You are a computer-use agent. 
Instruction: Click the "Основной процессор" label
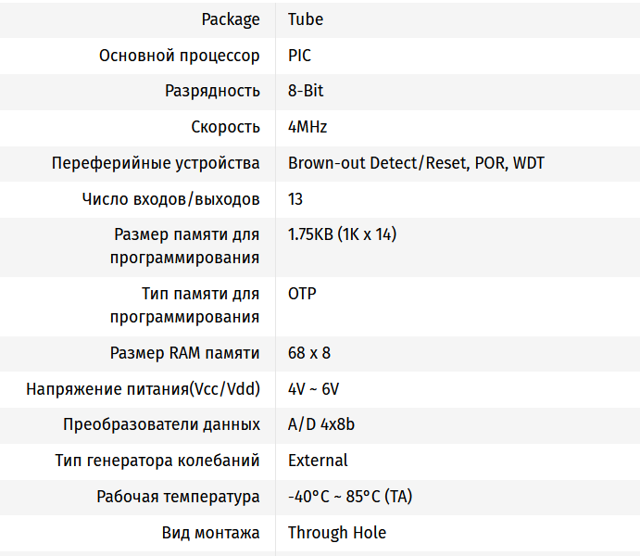180,56
